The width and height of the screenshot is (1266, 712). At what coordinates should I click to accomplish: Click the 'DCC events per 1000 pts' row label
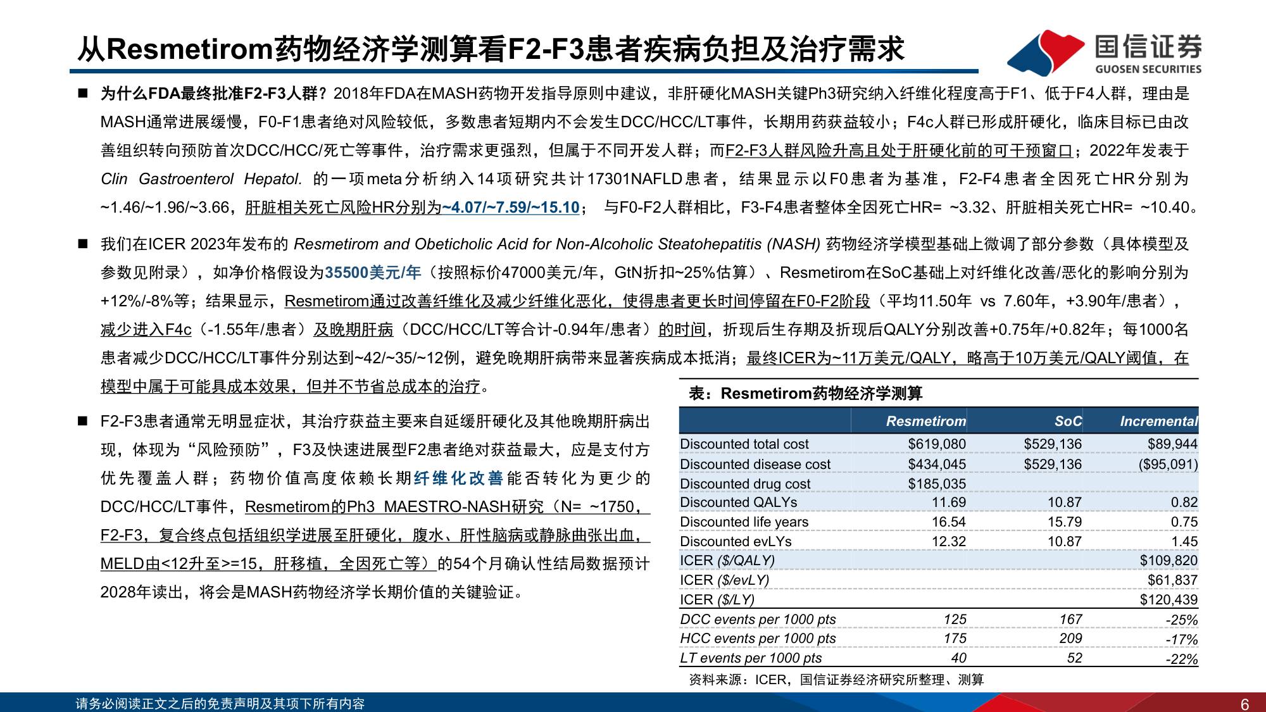point(758,620)
